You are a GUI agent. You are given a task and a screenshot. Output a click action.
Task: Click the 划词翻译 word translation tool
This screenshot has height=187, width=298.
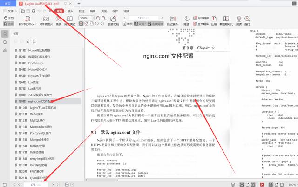coord(201,18)
